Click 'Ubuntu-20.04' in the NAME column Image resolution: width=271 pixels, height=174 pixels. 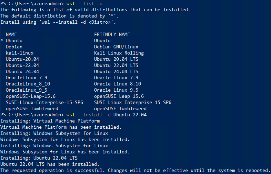click(x=22, y=59)
